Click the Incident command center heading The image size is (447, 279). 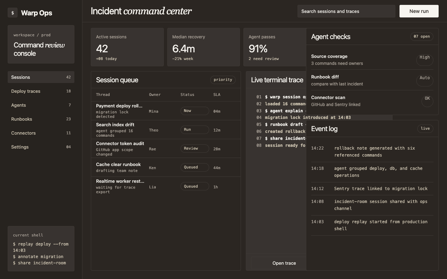pyautogui.click(x=141, y=11)
